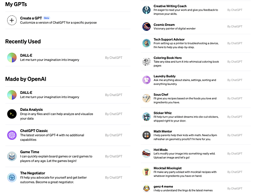Select the Sous Chef icon
The image size is (256, 194).
146,98
